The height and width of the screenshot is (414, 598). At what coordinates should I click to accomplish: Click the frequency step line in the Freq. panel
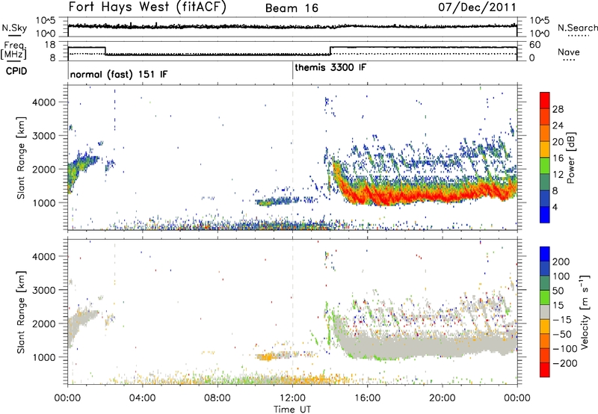[292, 51]
